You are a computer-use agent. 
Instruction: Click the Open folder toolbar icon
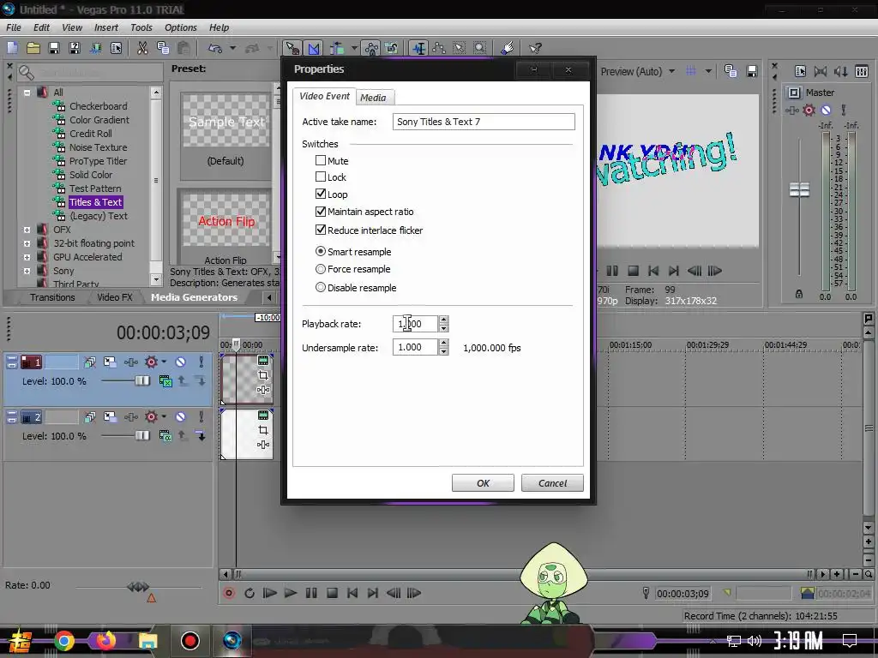tap(33, 48)
